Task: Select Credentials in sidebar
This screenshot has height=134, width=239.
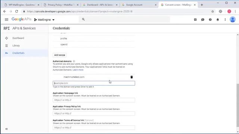Action: (18, 53)
